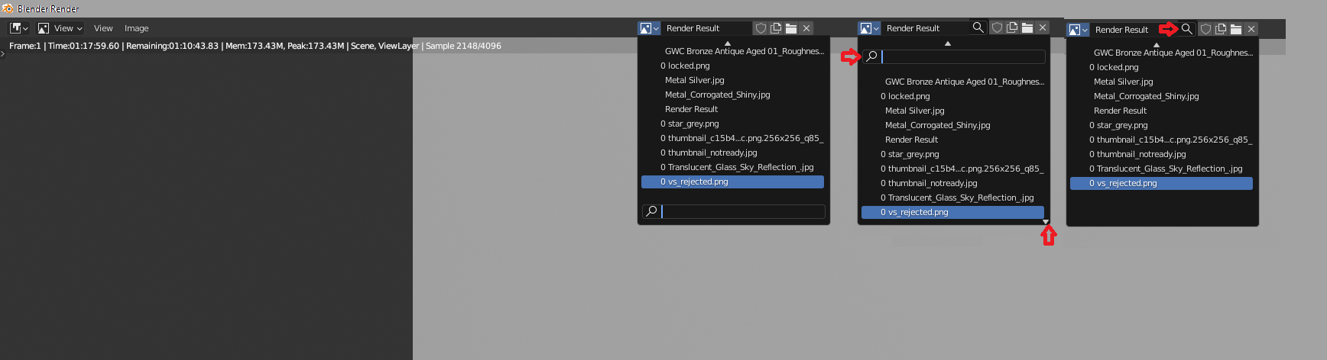Open the editor type dropdown
The width and height of the screenshot is (1327, 360).
(x=19, y=28)
